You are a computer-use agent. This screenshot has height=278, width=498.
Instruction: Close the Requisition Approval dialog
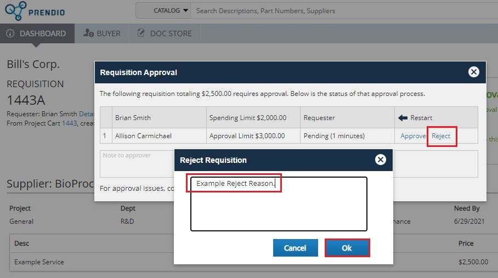coord(474,72)
